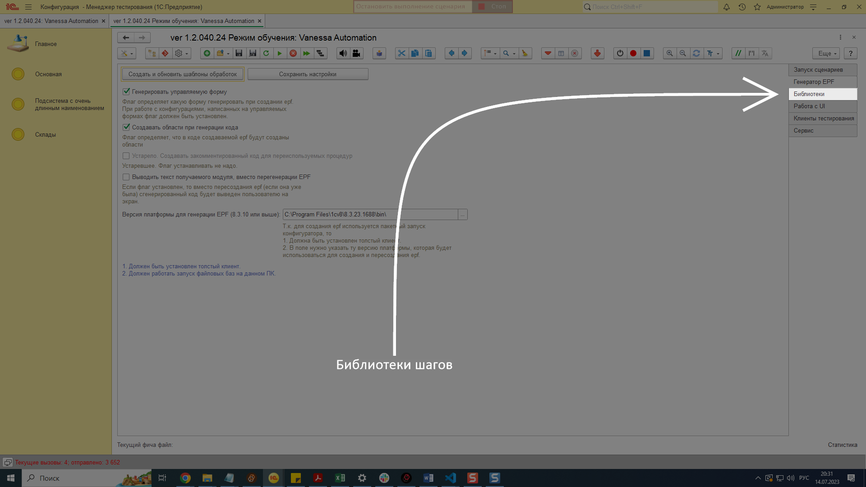This screenshot has width=866, height=487.
Task: Enable Выводить текст получаемого модуля checkbox
Action: pos(126,177)
